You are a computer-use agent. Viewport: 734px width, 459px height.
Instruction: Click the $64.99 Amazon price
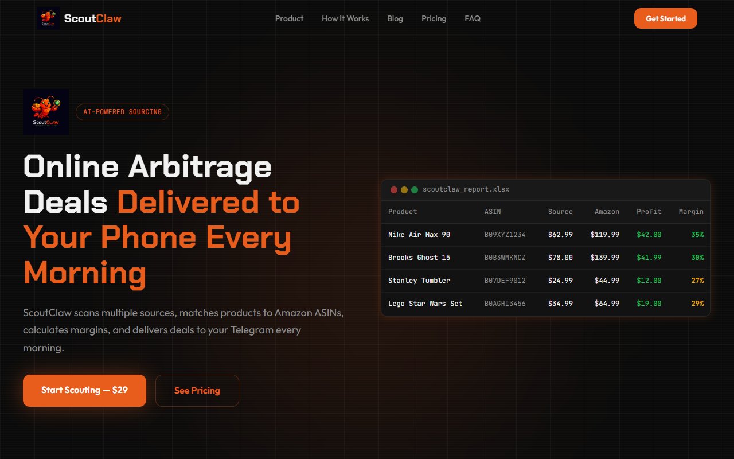607,304
